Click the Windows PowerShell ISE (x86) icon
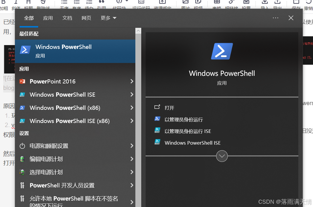Image resolution: width=313 pixels, height=207 pixels. [22, 121]
